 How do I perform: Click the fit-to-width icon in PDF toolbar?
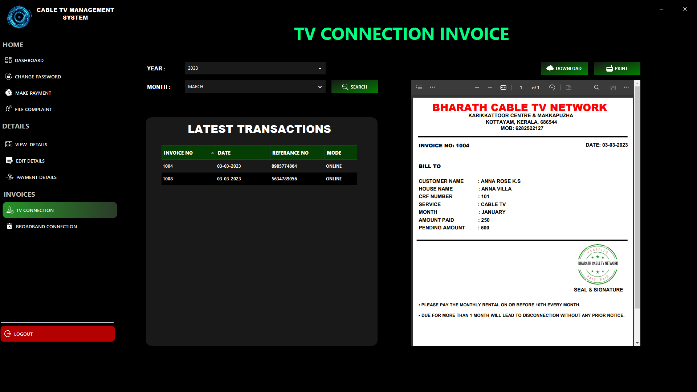pyautogui.click(x=503, y=87)
